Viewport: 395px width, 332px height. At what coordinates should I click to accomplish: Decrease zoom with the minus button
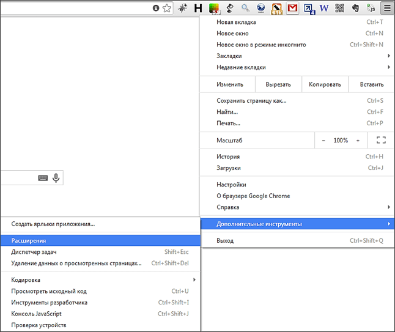coord(324,140)
